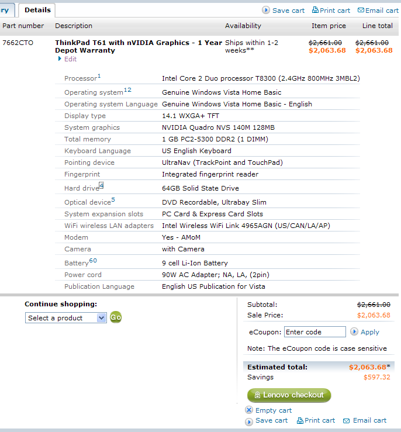Click the Lenovo checkout button
Viewport: 401px width, 432px height.
coord(289,395)
